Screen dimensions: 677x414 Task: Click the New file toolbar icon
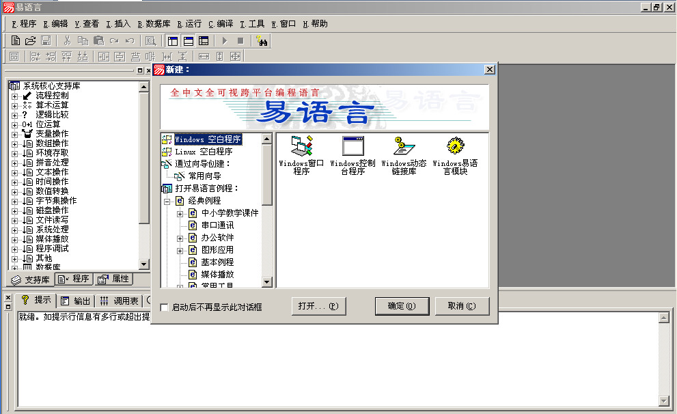coord(16,40)
